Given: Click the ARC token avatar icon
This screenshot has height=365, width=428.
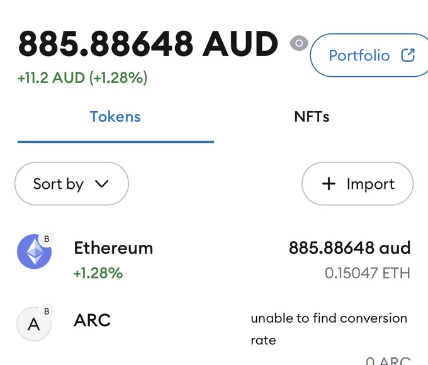Looking at the screenshot, I should (x=34, y=324).
